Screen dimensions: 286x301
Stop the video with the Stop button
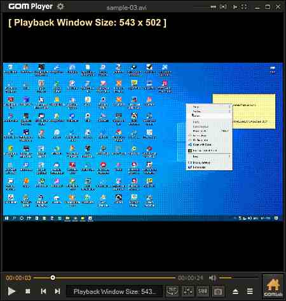28,291
